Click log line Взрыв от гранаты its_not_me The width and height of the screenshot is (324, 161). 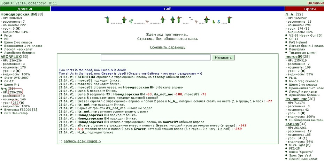[x=106, y=108]
